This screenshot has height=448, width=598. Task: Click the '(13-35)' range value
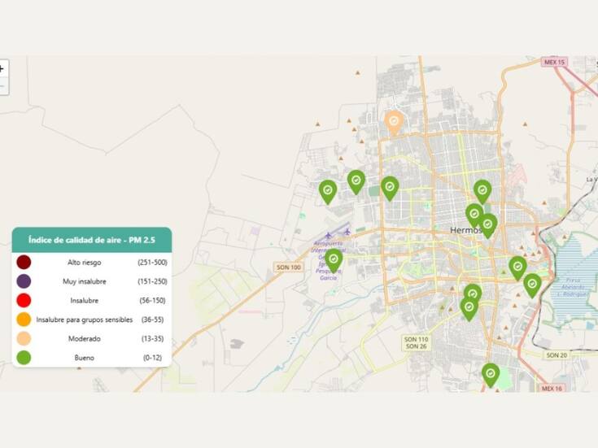(153, 338)
